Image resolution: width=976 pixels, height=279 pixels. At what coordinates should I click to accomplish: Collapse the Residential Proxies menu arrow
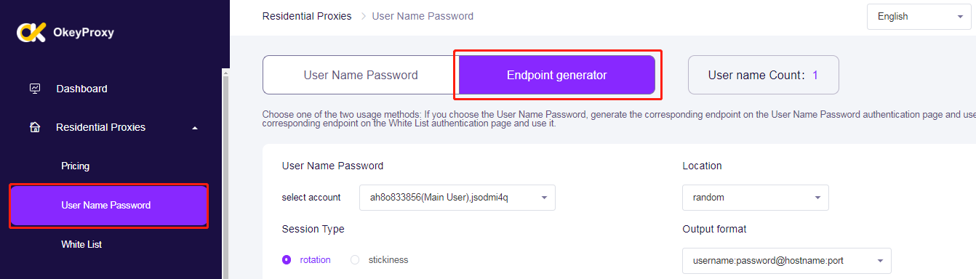(x=194, y=128)
